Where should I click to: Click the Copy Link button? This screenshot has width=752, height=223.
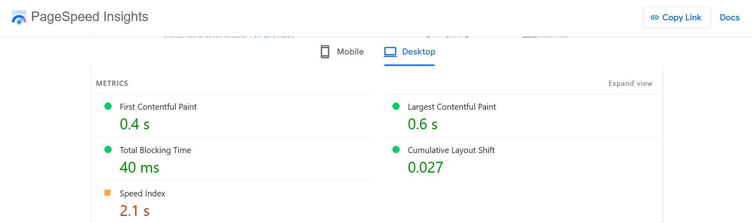coord(677,17)
